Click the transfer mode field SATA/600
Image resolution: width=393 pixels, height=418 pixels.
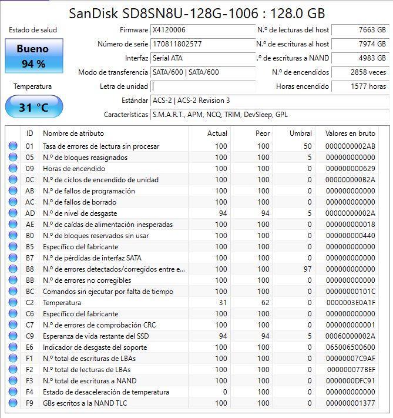pyautogui.click(x=203, y=72)
